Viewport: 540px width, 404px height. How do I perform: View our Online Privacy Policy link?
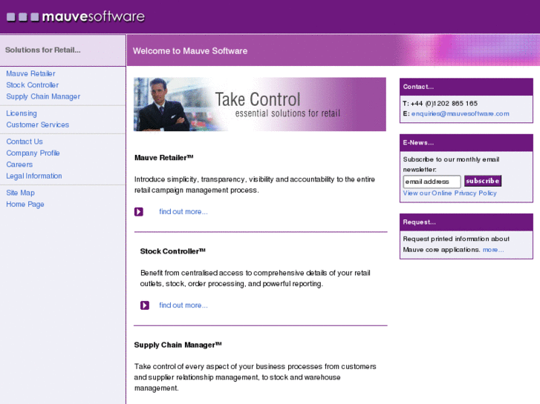coord(450,193)
